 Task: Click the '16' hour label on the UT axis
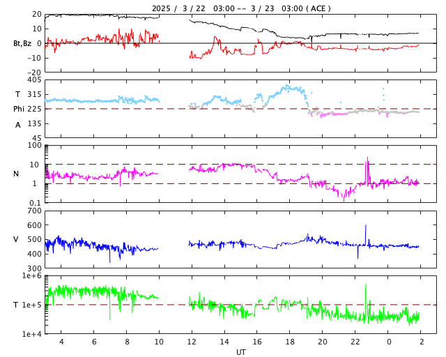pos(257,342)
